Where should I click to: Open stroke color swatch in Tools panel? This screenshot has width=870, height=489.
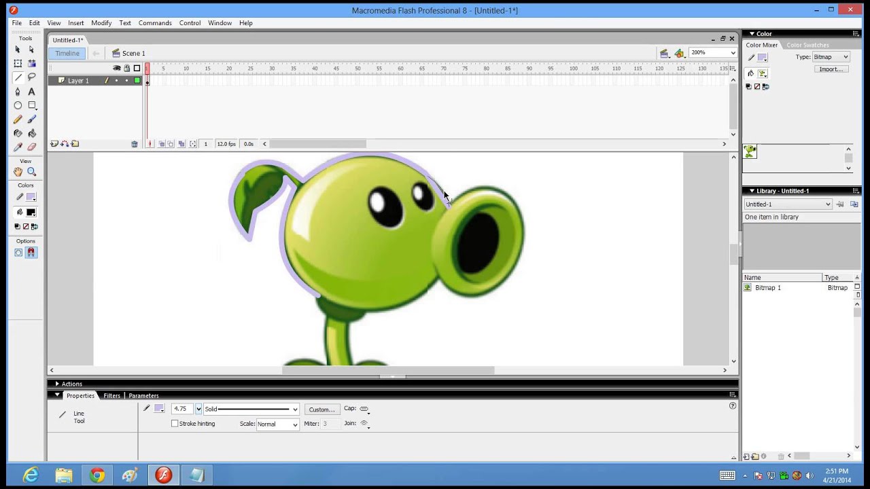point(31,197)
